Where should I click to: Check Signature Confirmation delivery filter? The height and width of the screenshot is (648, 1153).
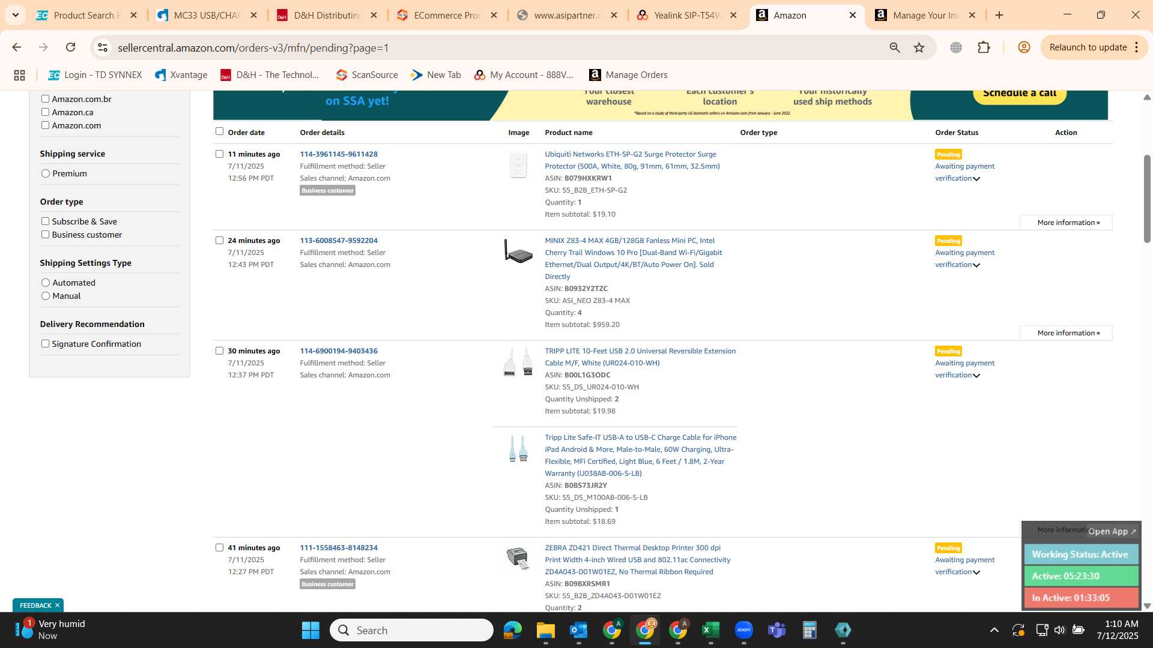[x=45, y=344]
